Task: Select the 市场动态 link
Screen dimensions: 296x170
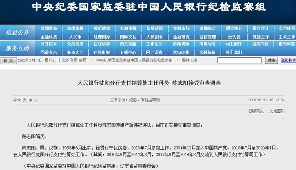Action: click(208, 44)
